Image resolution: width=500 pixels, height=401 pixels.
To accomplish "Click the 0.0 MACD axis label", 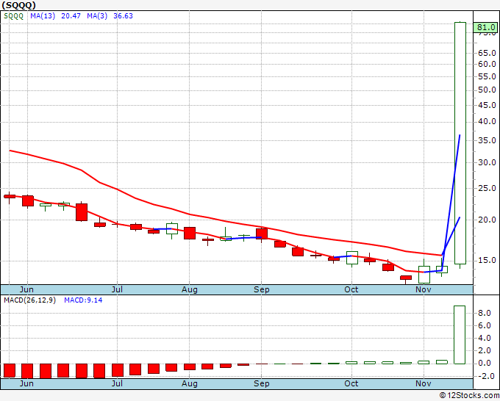I will (485, 363).
